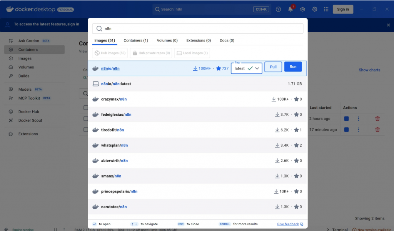Open the Settings gear icon
The width and height of the screenshot is (394, 231).
(x=315, y=9)
